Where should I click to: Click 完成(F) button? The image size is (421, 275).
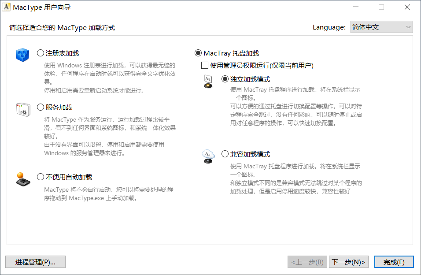394,262
